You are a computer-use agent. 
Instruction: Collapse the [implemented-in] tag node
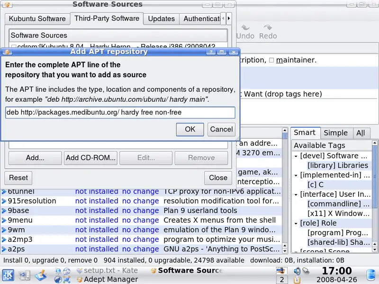pyautogui.click(x=296, y=175)
